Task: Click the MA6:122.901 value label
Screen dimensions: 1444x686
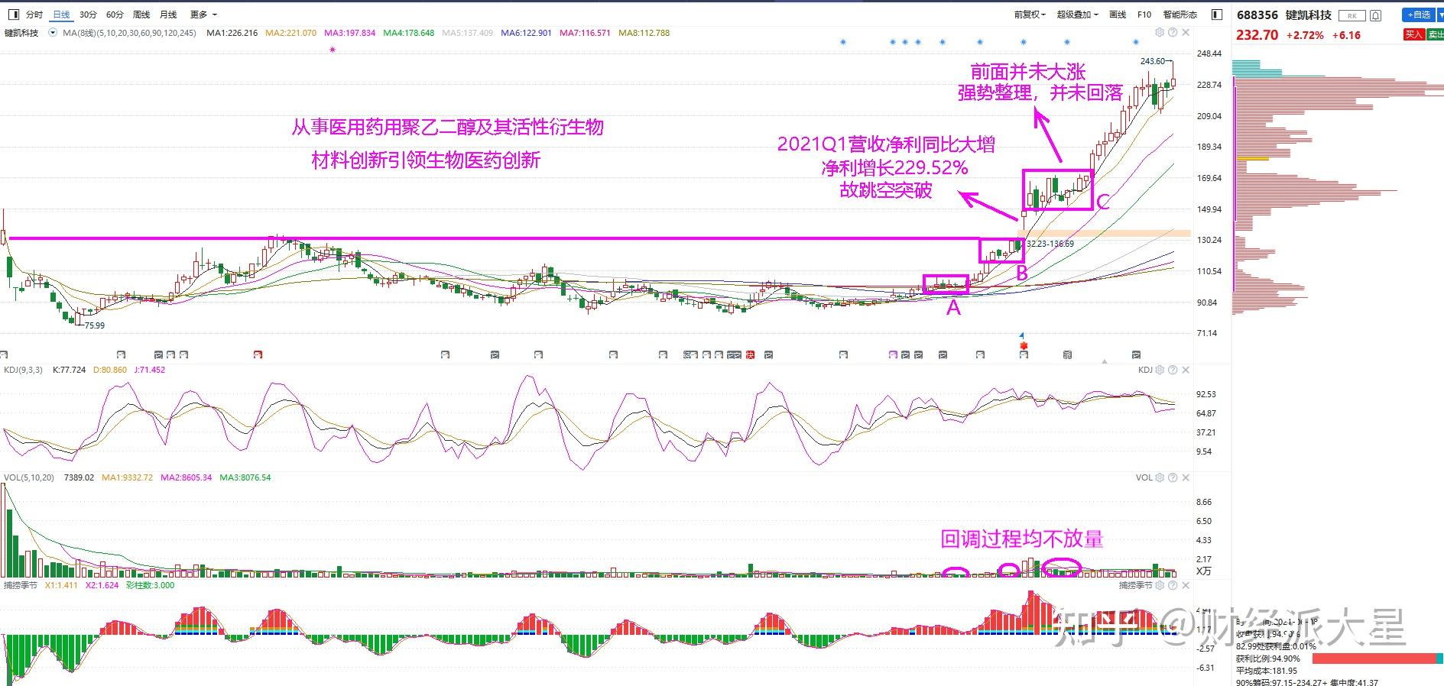Action: 526,33
